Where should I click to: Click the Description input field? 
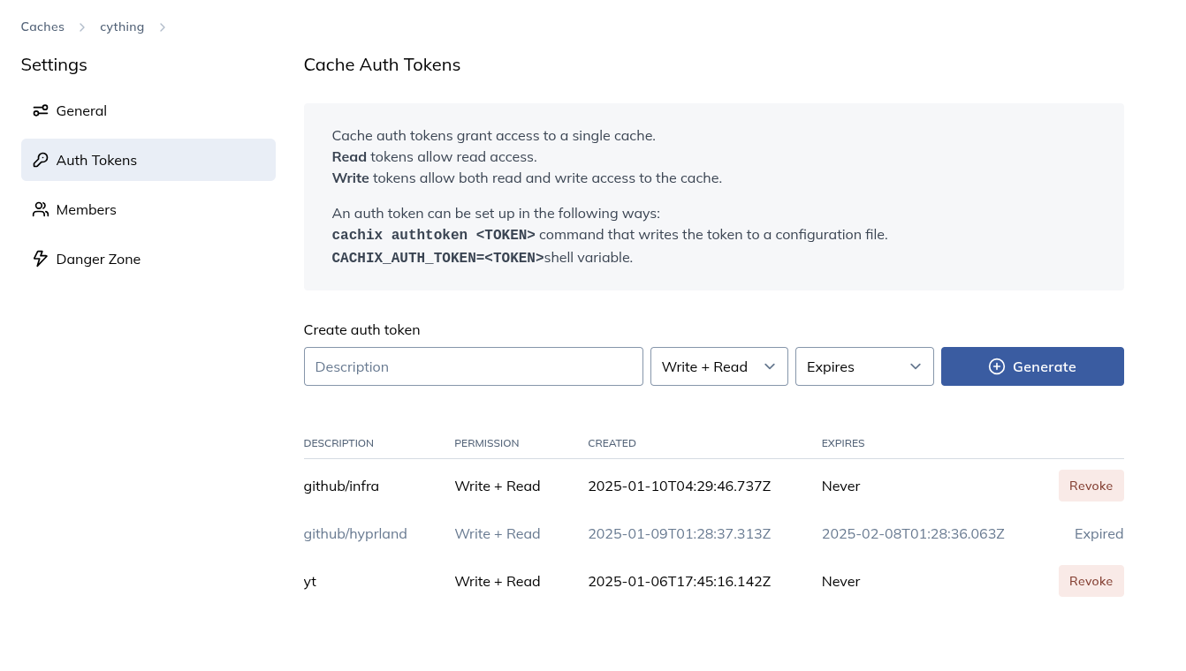pos(473,366)
